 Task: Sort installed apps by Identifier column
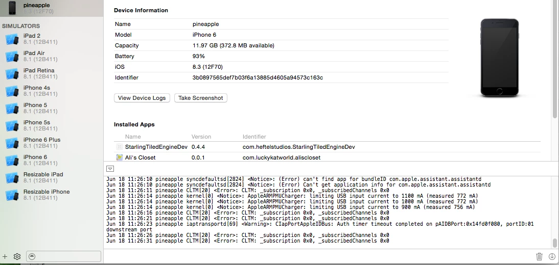click(254, 137)
